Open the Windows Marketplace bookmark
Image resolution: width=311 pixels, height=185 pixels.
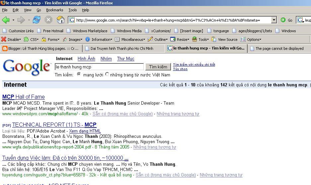[87, 31]
